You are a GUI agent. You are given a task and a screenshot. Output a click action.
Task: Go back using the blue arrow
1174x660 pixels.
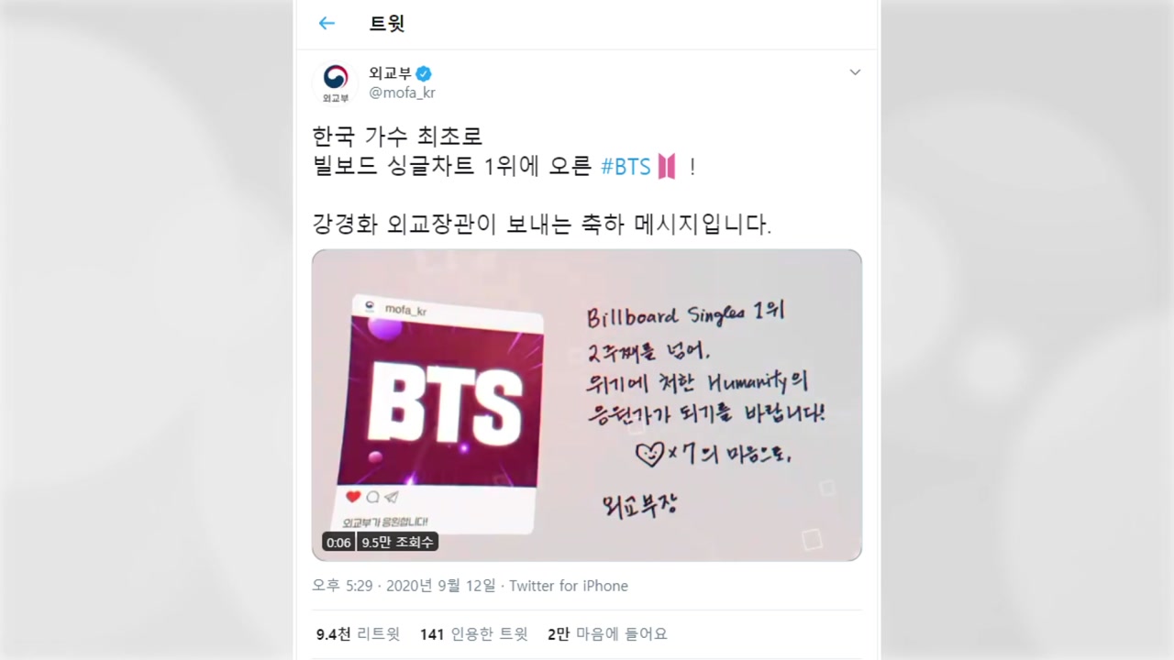327,24
